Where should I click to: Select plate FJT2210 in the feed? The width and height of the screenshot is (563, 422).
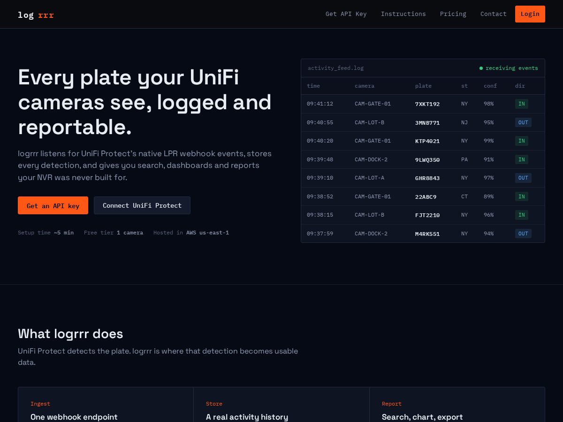(x=427, y=215)
